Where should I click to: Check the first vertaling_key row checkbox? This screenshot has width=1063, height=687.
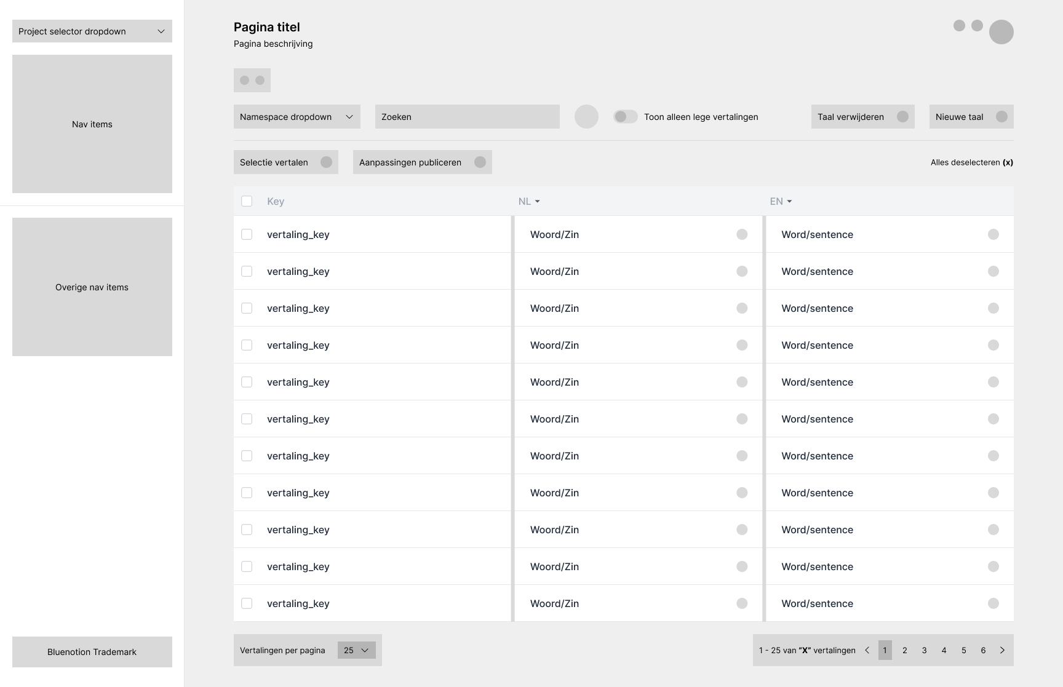(247, 234)
